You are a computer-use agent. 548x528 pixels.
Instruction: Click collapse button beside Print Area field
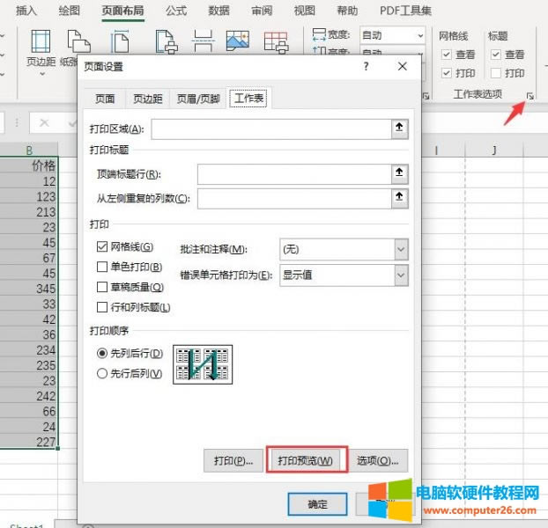[x=400, y=129]
